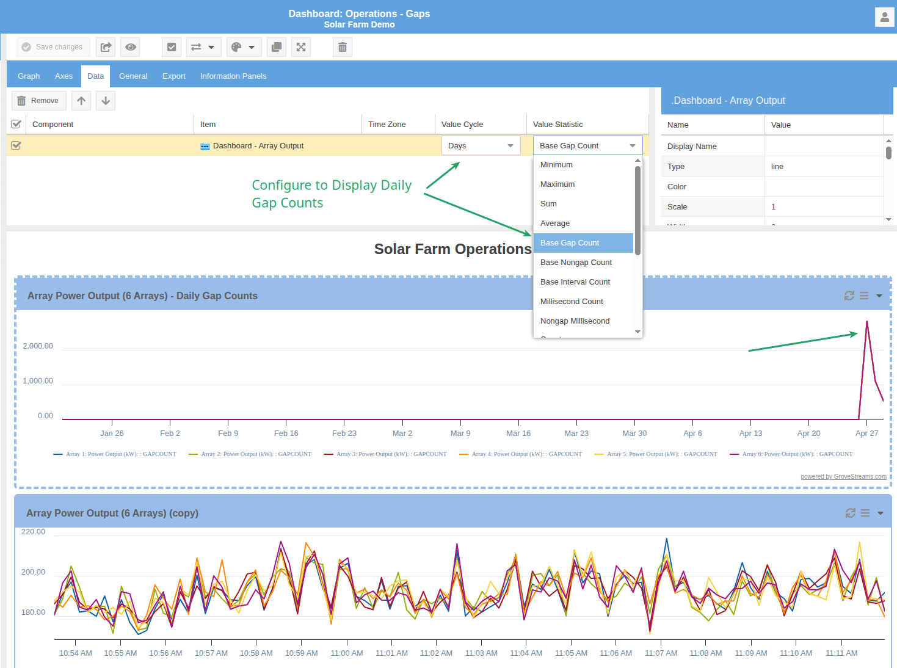The image size is (897, 668).
Task: Toggle Array 3 Power Output legend entry
Action: [x=385, y=454]
